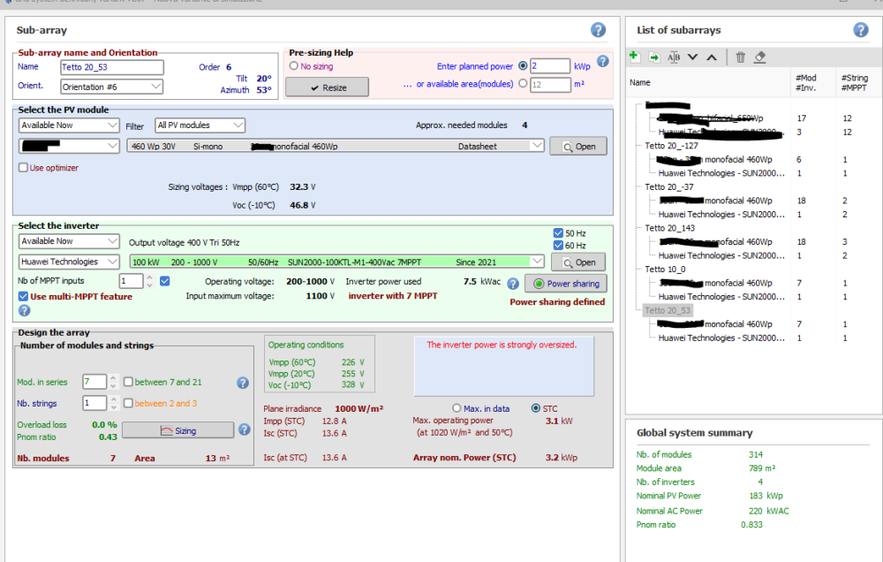This screenshot has width=883, height=562.
Task: Click the add new subarray icon
Action: [x=635, y=57]
